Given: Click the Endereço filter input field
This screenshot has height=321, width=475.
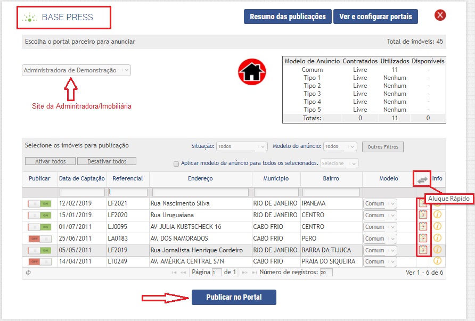Looking at the screenshot, I should click(200, 192).
